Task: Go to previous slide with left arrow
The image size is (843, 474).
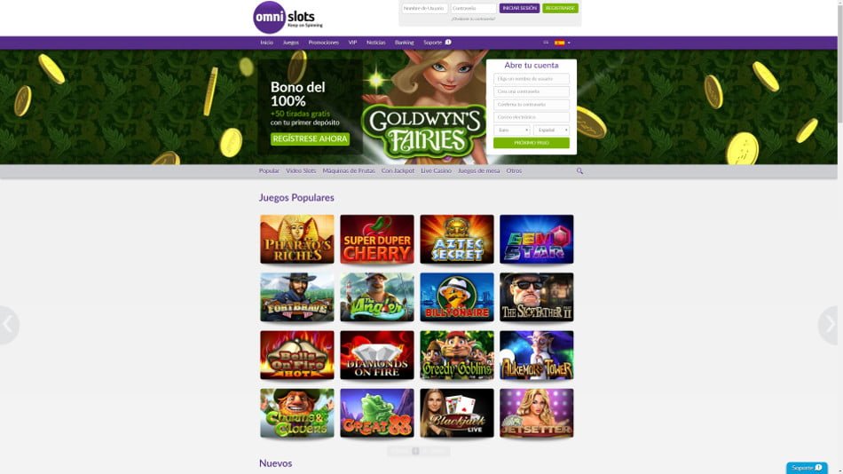Action: coord(9,325)
